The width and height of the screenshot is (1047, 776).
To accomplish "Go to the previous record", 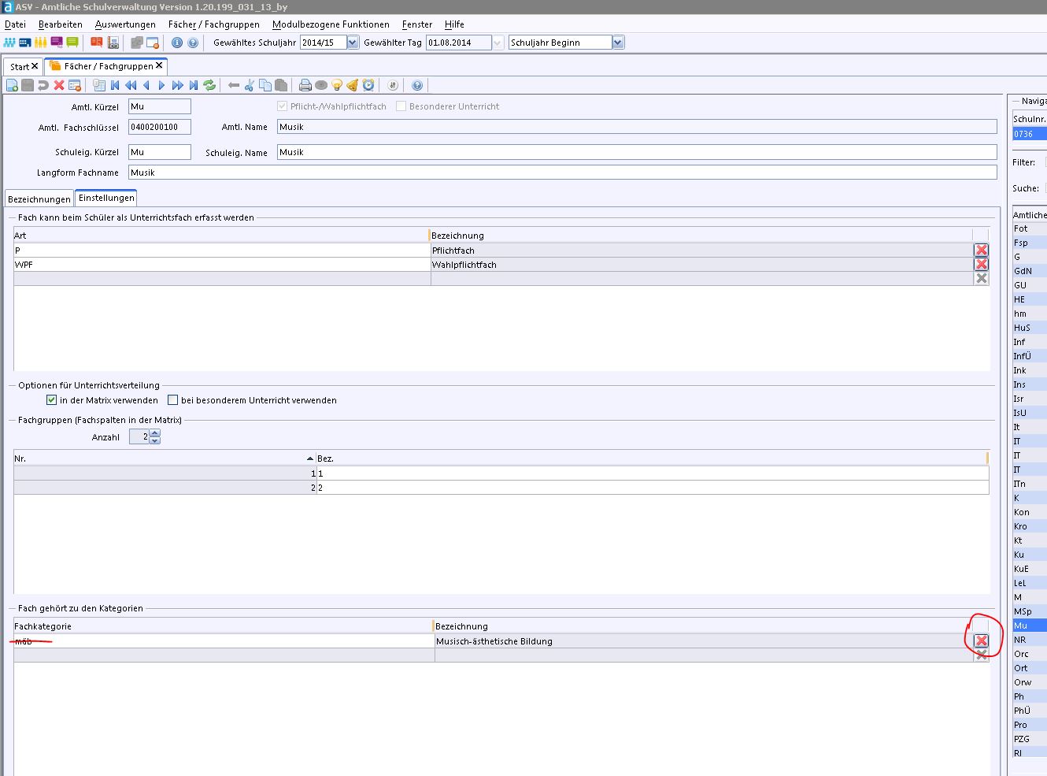I will [146, 85].
